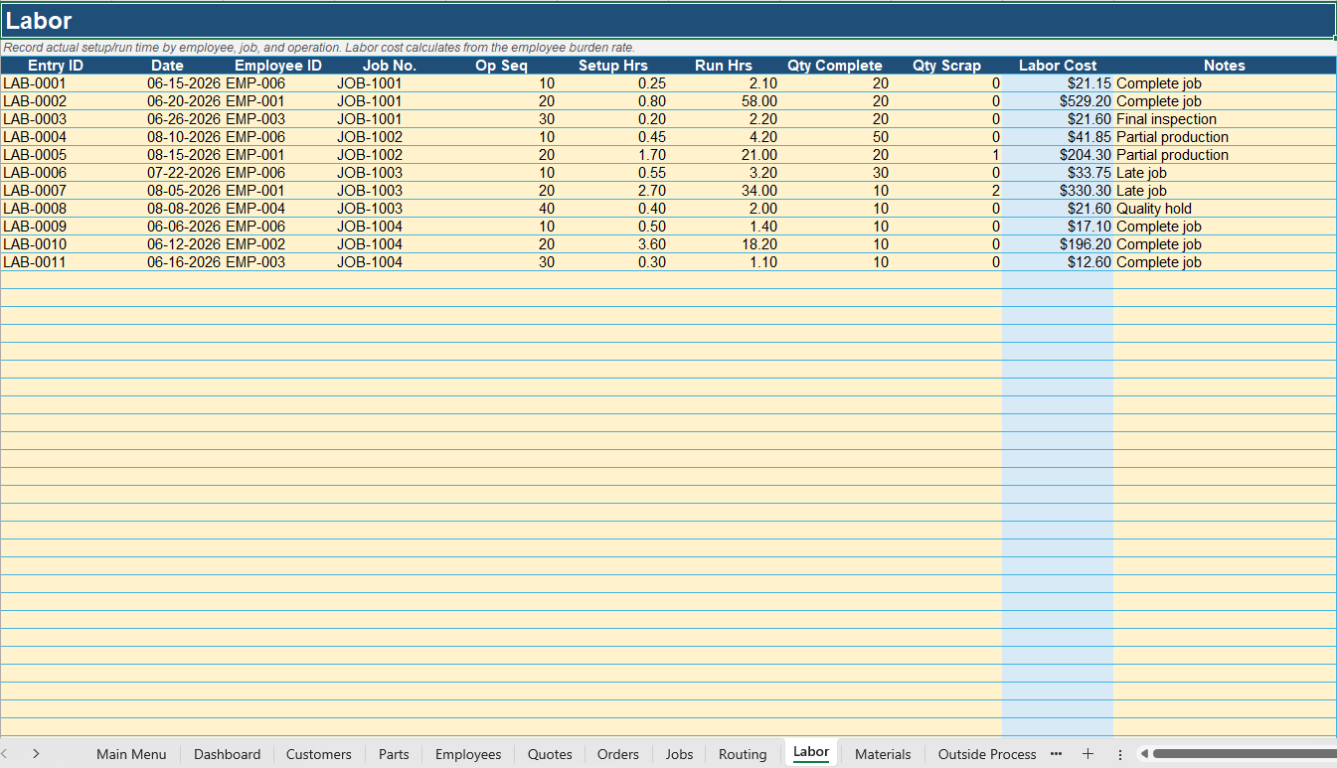Viewport: 1337px width, 768px height.
Task: Select the Date column header
Action: (x=167, y=66)
